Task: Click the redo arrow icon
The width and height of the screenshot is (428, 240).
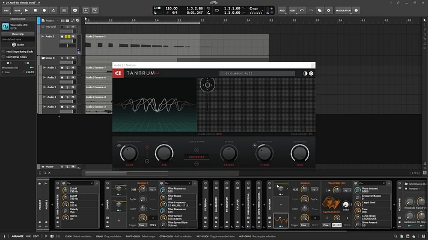Action: point(311,10)
